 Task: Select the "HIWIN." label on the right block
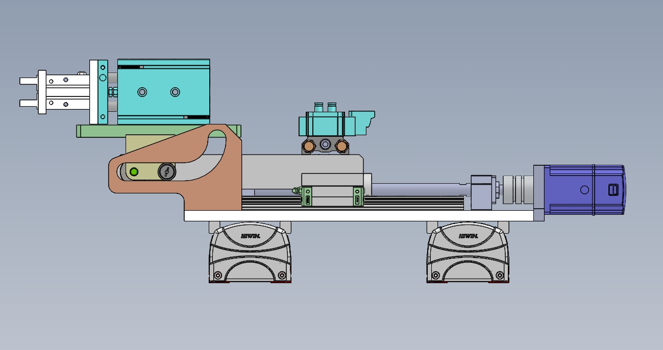(469, 236)
